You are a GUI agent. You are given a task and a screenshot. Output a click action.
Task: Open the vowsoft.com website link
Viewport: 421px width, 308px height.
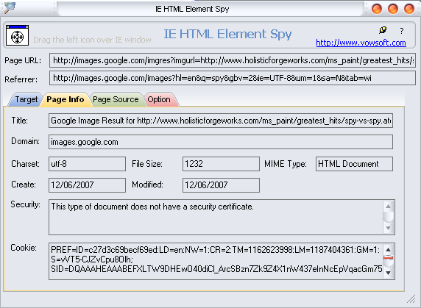click(361, 43)
